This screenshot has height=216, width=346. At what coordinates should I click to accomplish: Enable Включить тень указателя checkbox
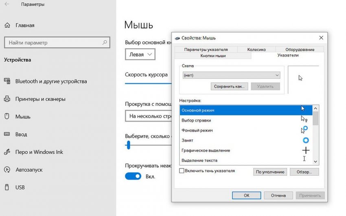tap(182, 171)
